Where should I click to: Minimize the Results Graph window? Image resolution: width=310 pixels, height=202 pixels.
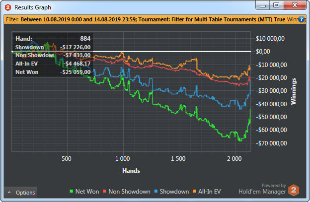263,5
